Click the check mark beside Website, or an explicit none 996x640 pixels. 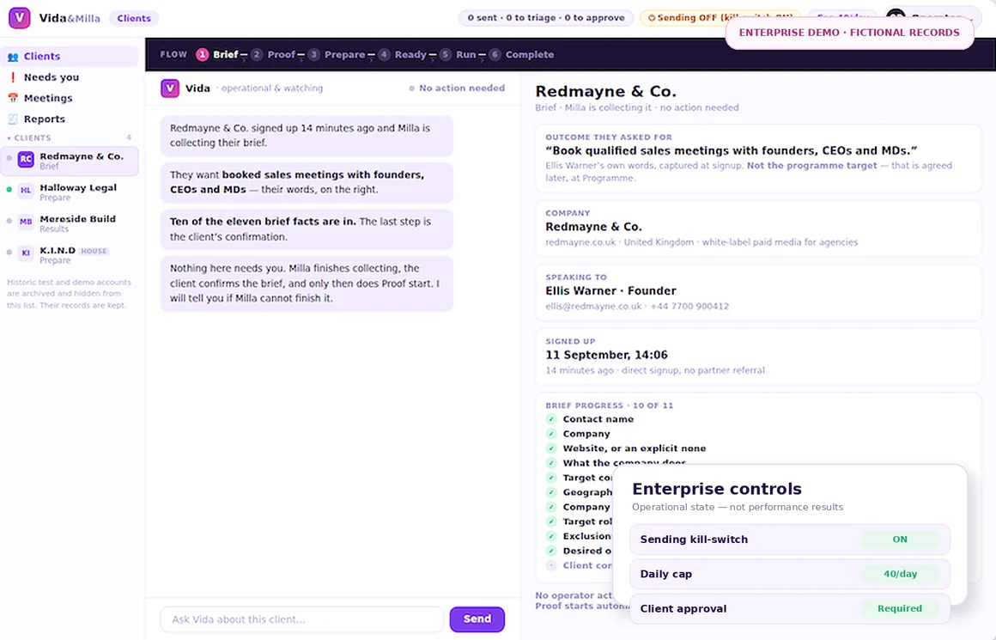tap(551, 448)
